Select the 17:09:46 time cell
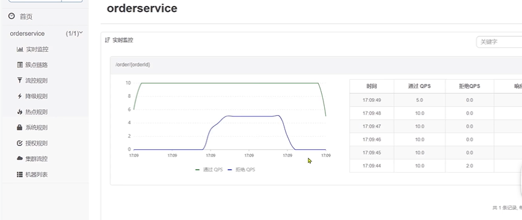Screen dimensions: 522x220 [x=372, y=139]
